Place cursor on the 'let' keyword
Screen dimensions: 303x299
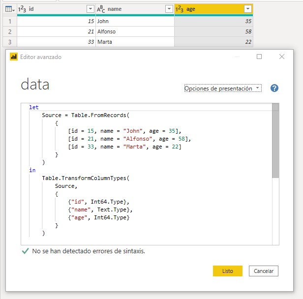click(x=34, y=107)
